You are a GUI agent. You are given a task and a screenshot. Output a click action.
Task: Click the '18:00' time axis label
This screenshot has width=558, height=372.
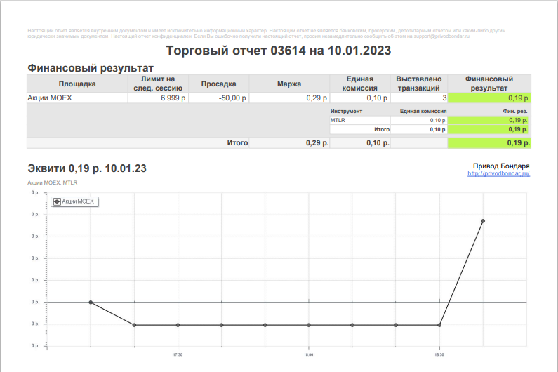[309, 355]
